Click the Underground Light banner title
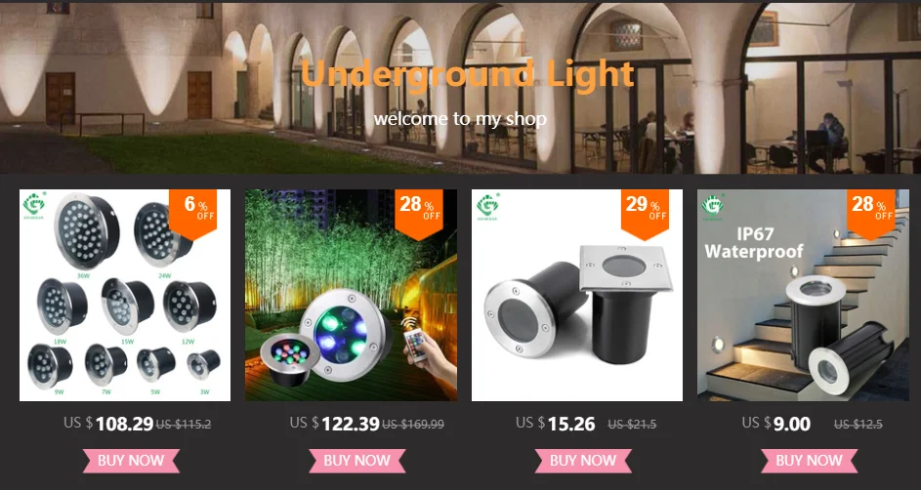This screenshot has width=921, height=490. pos(468,74)
